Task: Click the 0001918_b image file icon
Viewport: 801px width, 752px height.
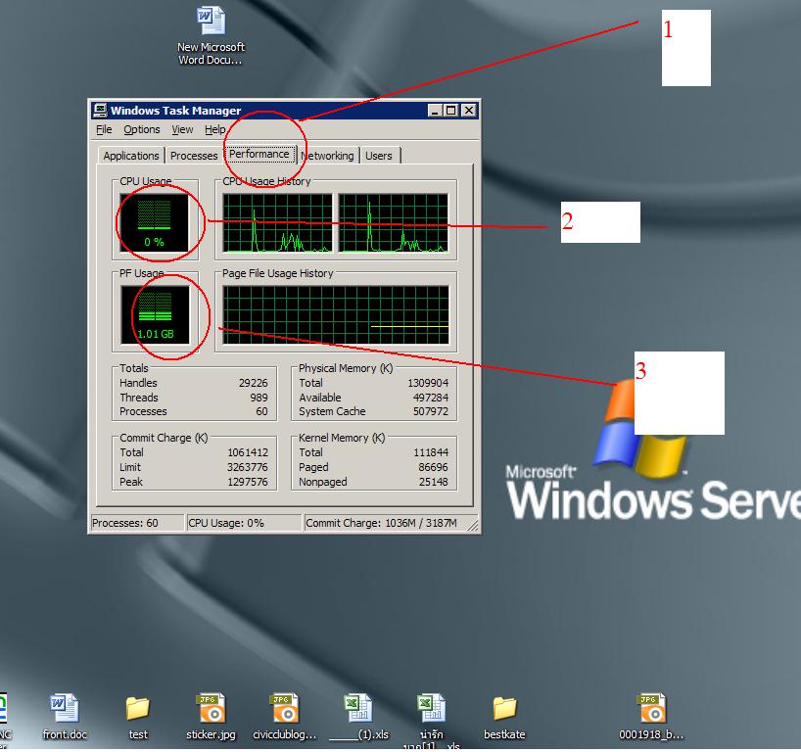Action: (651, 709)
